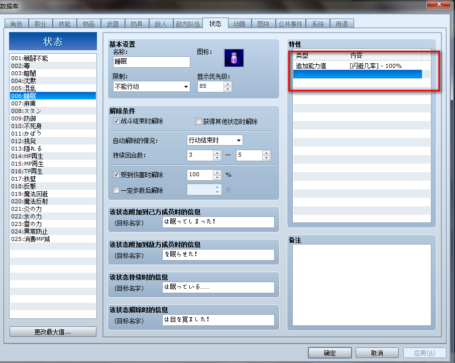
Task: Increase maximum 持续回合数 value of 5
Action: 266,153
